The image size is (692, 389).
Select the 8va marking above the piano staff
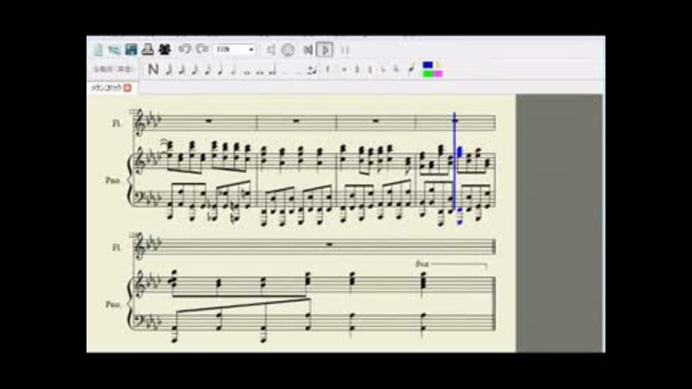tap(422, 264)
